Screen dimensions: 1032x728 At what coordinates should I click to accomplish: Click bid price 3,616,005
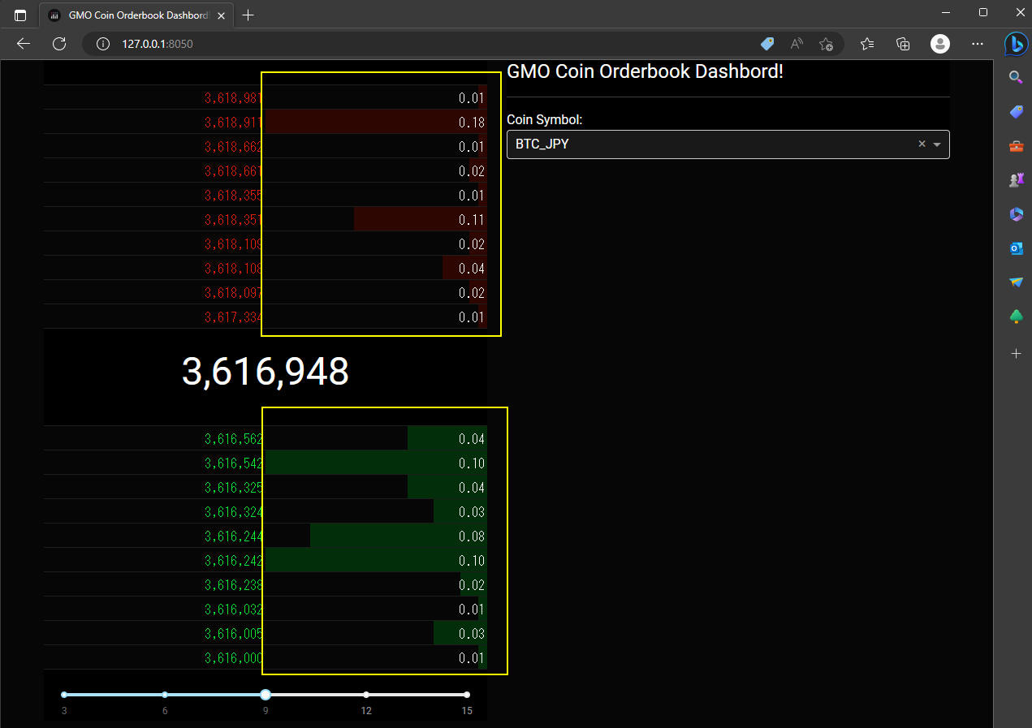coord(234,634)
